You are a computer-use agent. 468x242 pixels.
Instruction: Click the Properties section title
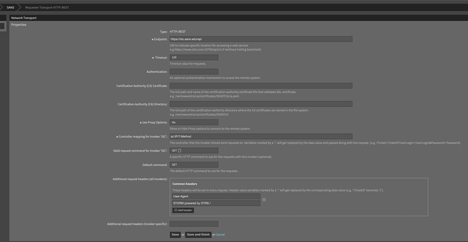[x=19, y=25]
